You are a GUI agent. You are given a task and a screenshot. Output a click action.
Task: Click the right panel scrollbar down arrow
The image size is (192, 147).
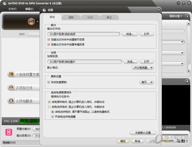pyautogui.click(x=189, y=71)
